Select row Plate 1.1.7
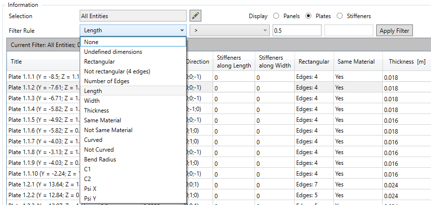The height and width of the screenshot is (205, 431). pos(43,141)
